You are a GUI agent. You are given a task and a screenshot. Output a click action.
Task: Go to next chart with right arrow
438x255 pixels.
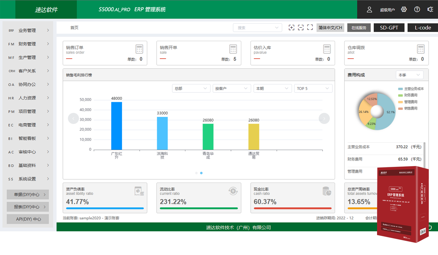[324, 118]
